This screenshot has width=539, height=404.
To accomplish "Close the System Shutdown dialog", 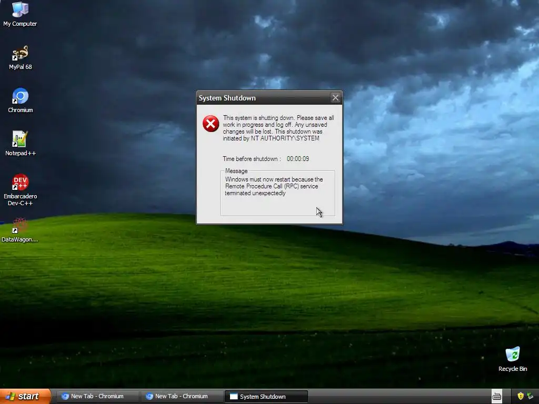I will 335,98.
